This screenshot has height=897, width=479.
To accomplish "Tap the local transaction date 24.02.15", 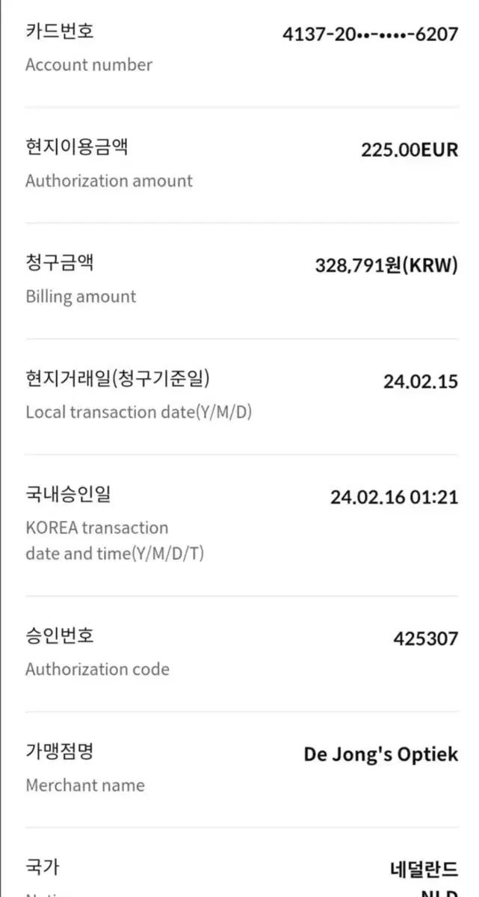I will (420, 381).
